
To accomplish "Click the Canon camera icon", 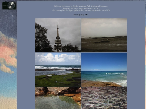I will tap(9, 5).
